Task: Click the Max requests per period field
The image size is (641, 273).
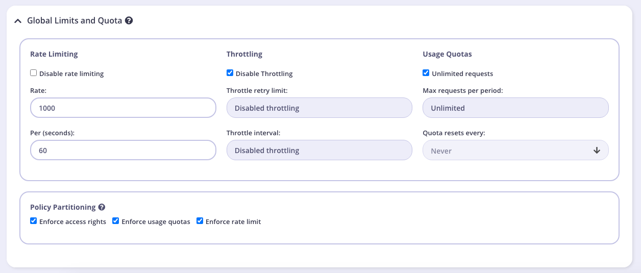Action: [x=515, y=108]
